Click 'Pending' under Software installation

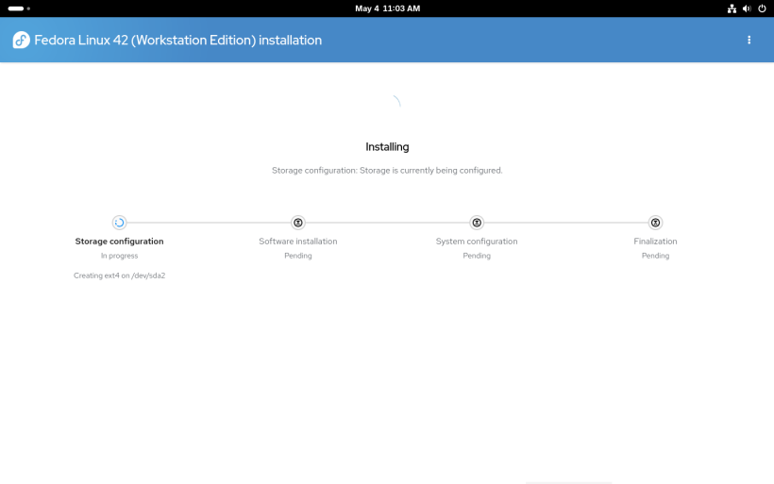pyautogui.click(x=298, y=256)
